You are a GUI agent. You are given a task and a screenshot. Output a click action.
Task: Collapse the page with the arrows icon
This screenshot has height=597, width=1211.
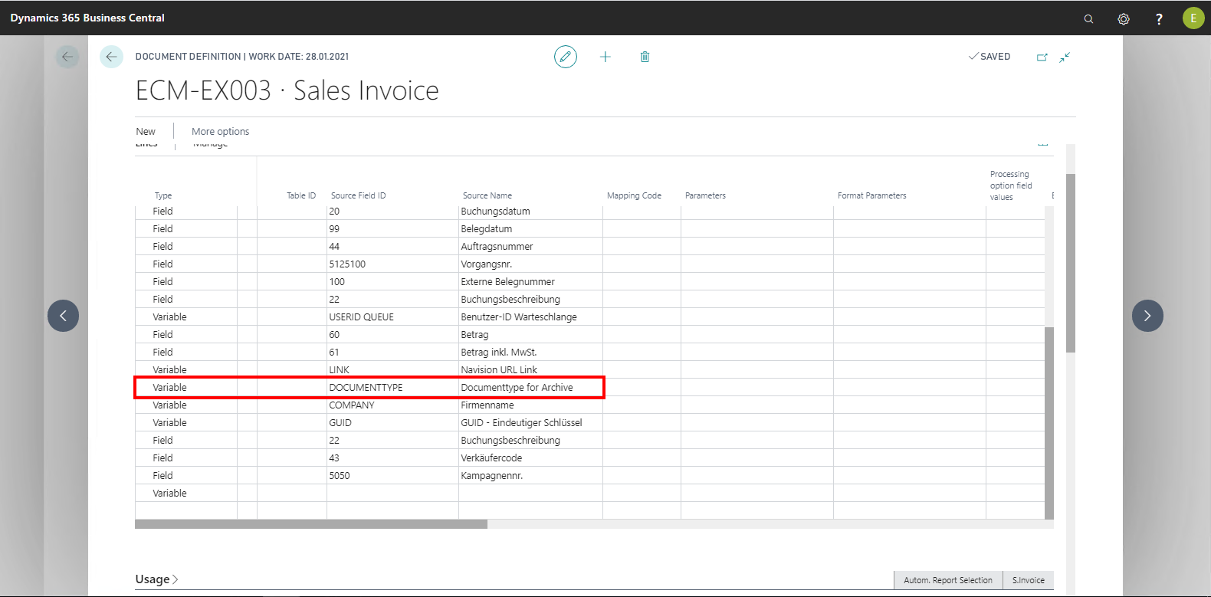[x=1065, y=57]
